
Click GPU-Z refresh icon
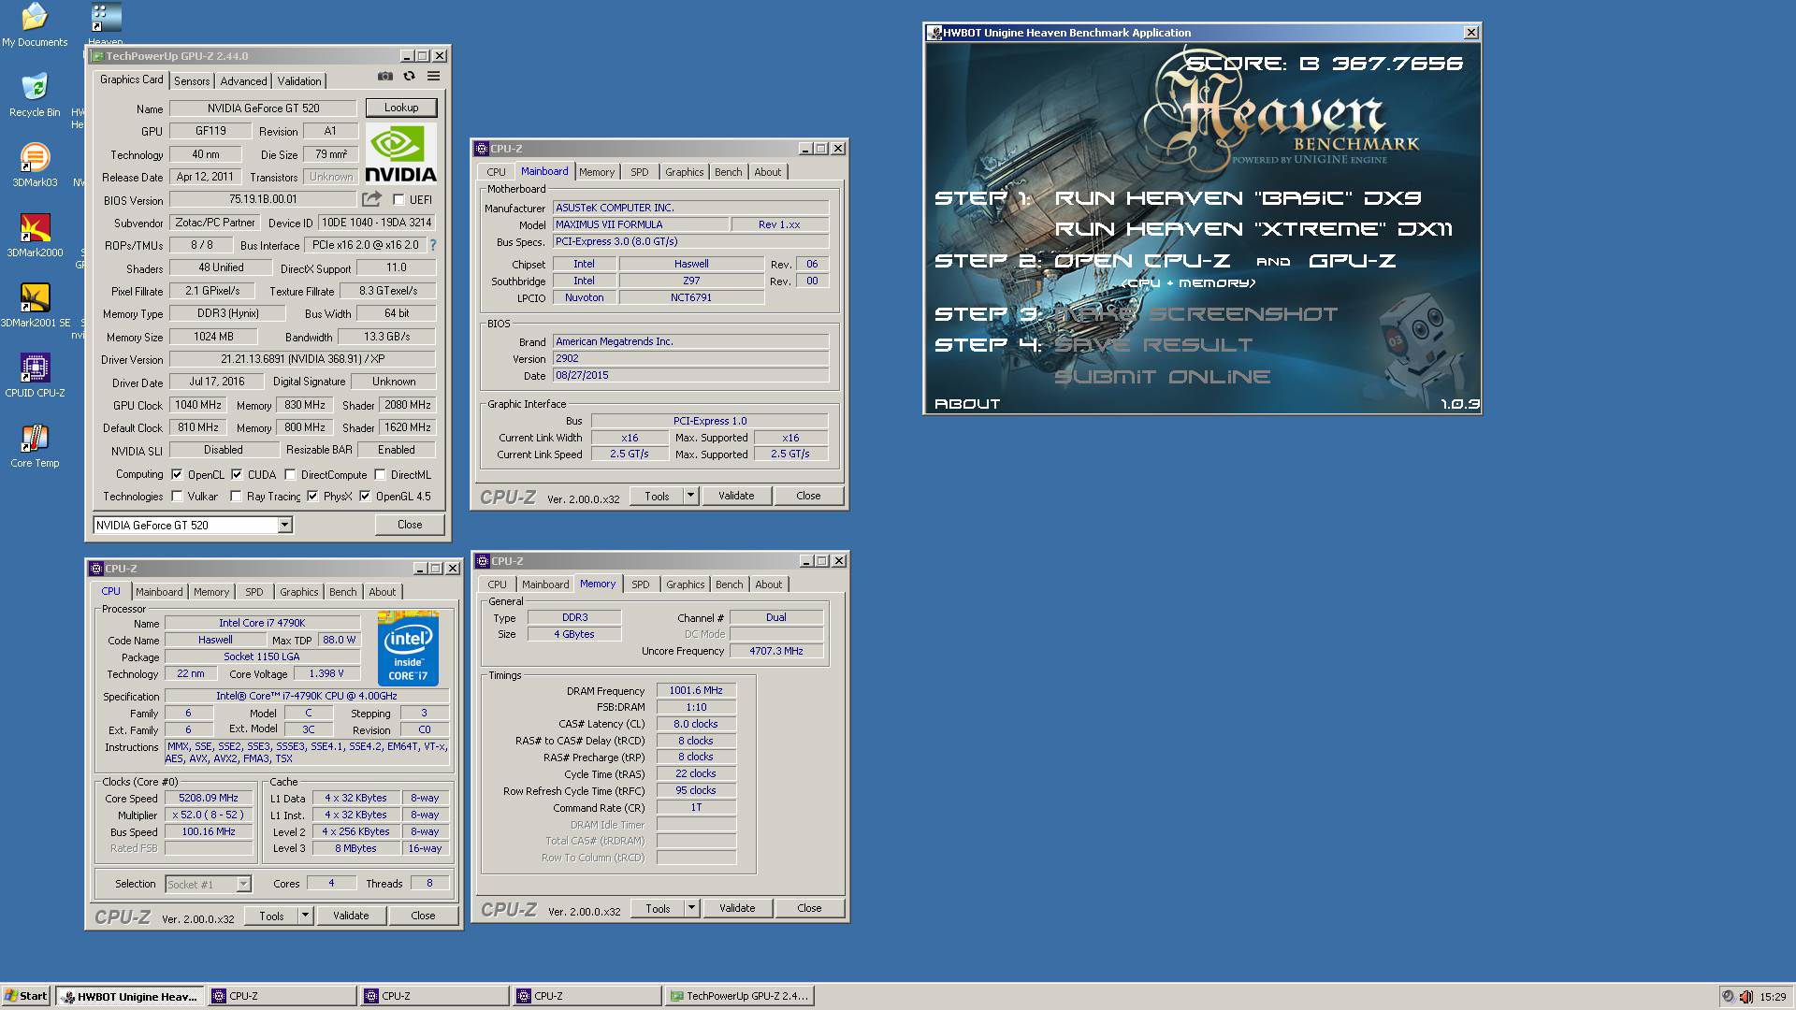409,77
